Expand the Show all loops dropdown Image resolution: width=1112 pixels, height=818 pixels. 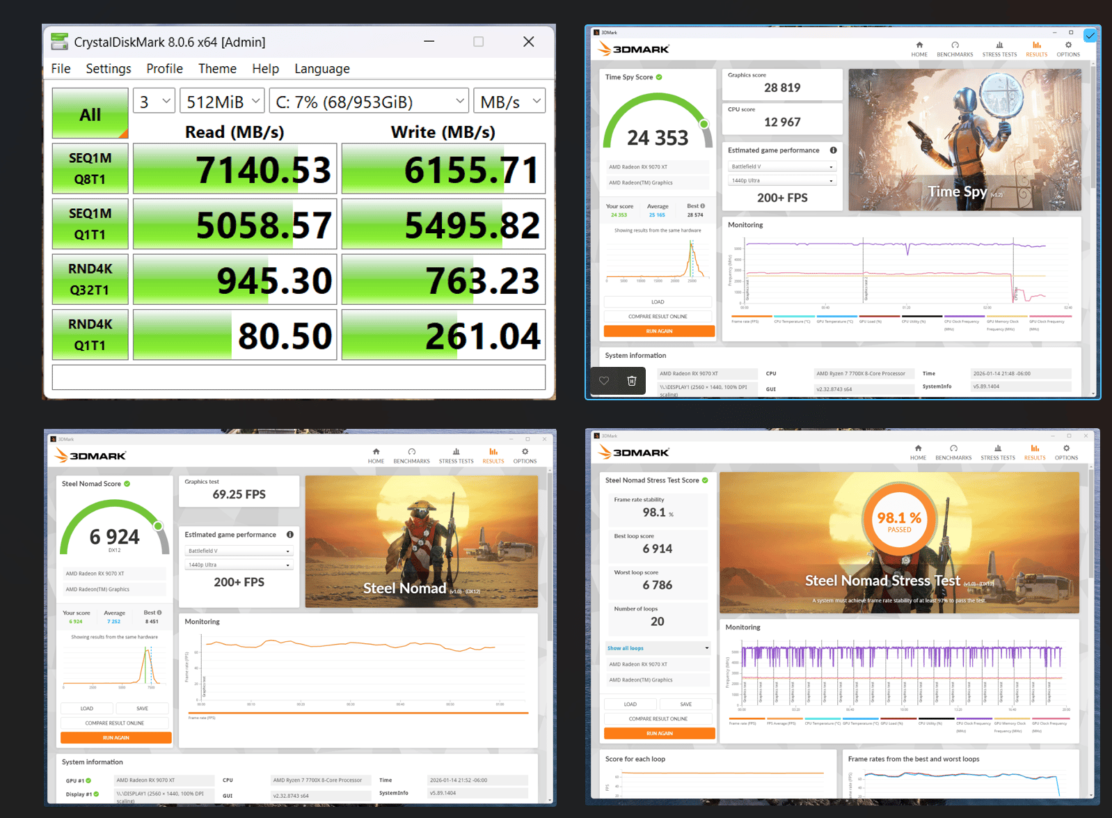pos(658,648)
